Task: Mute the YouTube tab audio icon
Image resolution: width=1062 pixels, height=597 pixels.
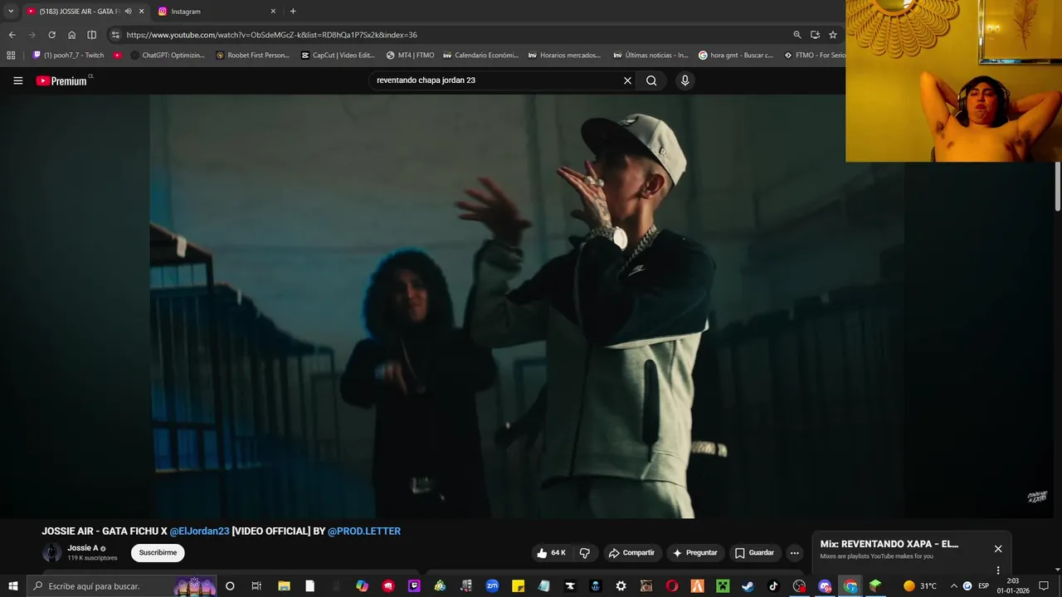Action: [x=129, y=12]
